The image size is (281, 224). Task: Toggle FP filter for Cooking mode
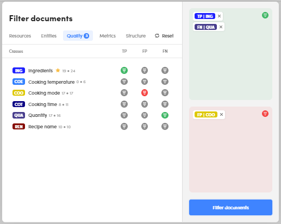coord(145,93)
